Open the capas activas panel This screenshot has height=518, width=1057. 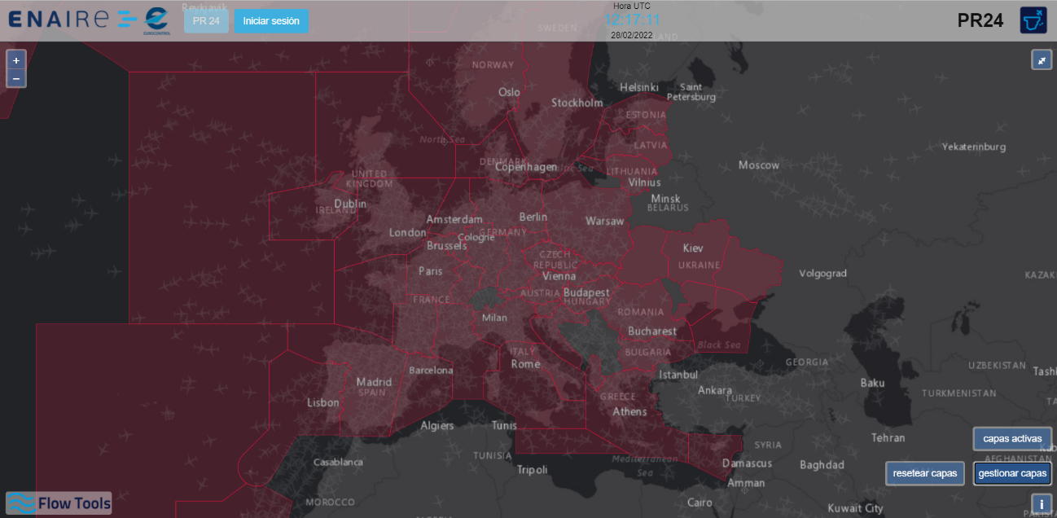pos(1012,438)
